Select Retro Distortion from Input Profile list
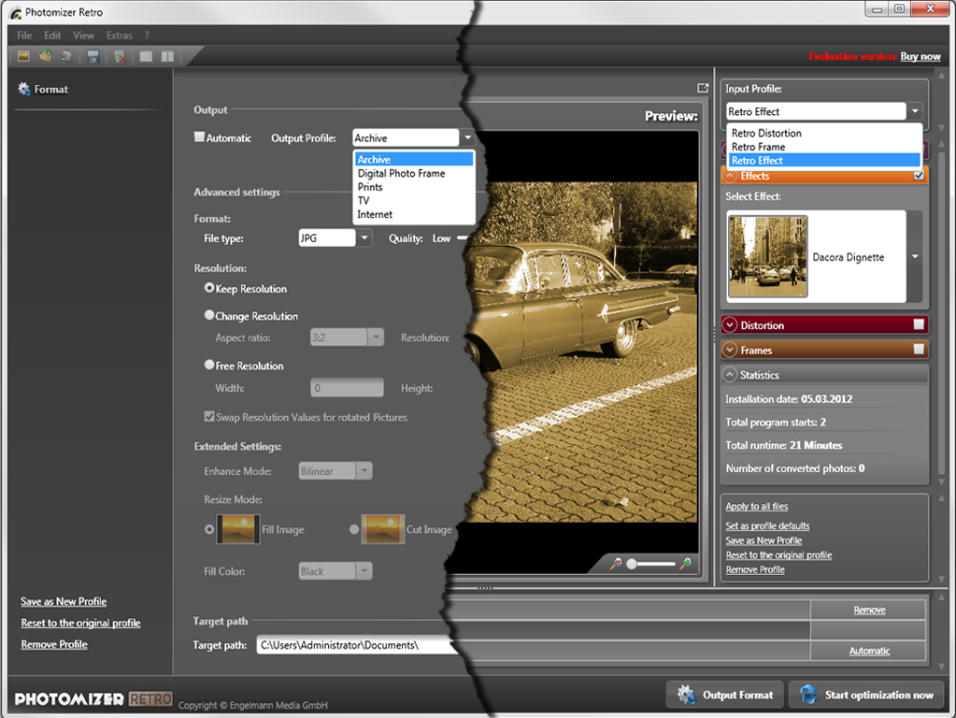956x718 pixels. [766, 134]
